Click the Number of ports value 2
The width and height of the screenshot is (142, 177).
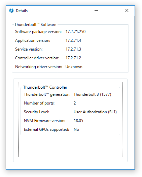[x=75, y=103]
